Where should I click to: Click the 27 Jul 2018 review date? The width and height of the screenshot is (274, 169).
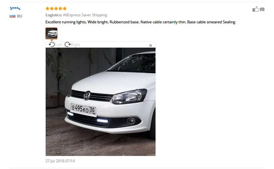pyautogui.click(x=60, y=161)
